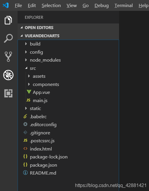Open the Debug activity bar icon

(x=8, y=75)
